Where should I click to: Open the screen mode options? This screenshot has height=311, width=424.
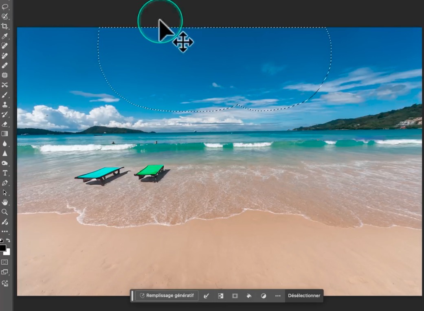5,272
